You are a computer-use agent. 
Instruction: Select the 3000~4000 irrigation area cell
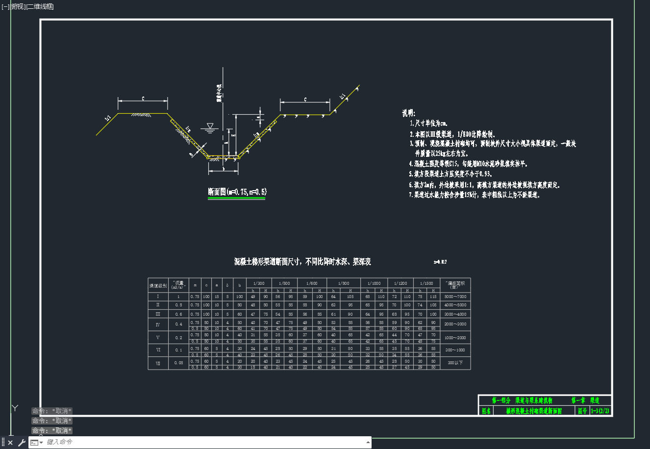[x=455, y=314]
